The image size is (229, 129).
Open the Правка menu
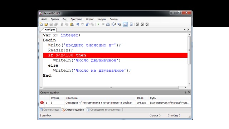coord(55,19)
